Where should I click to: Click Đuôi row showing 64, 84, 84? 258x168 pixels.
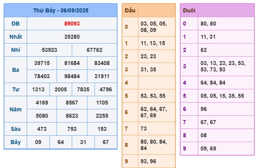click(226, 83)
